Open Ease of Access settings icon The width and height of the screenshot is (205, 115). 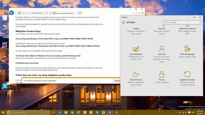pos(136,74)
